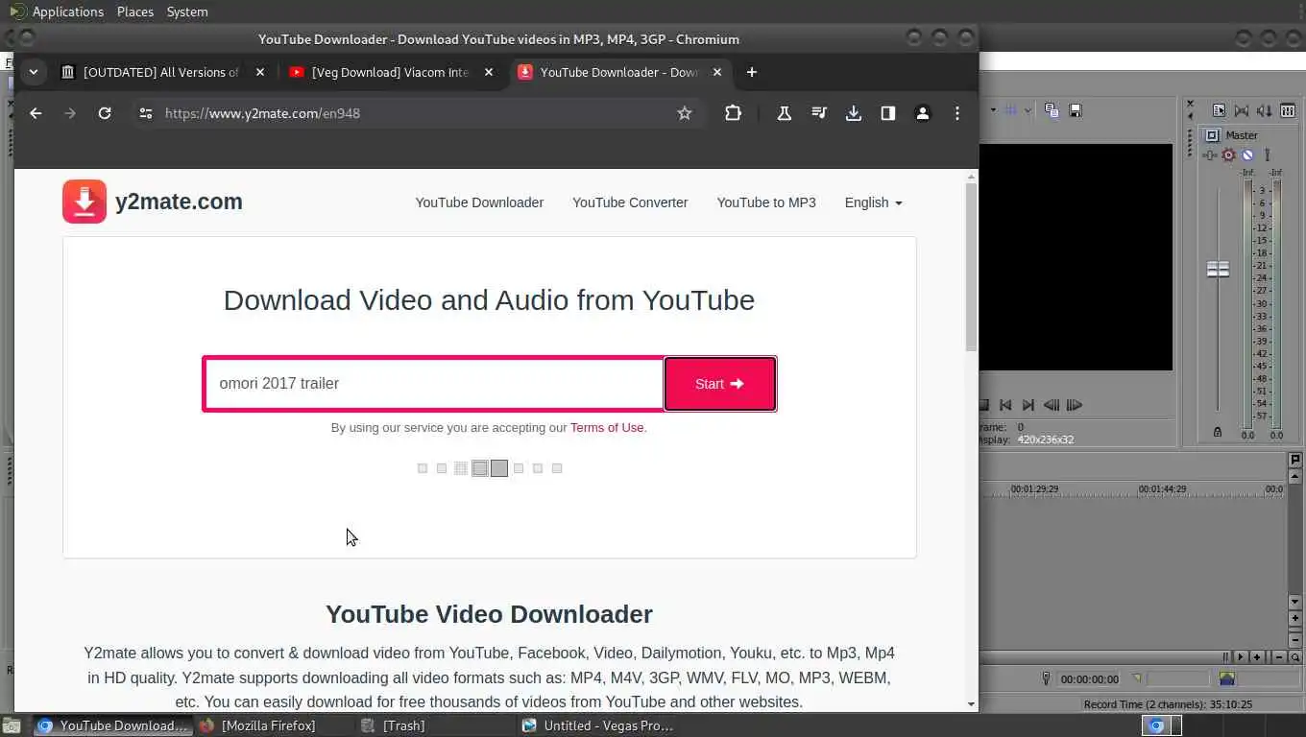Open the YouTube Converter nav link
This screenshot has height=737, width=1306.
point(630,202)
